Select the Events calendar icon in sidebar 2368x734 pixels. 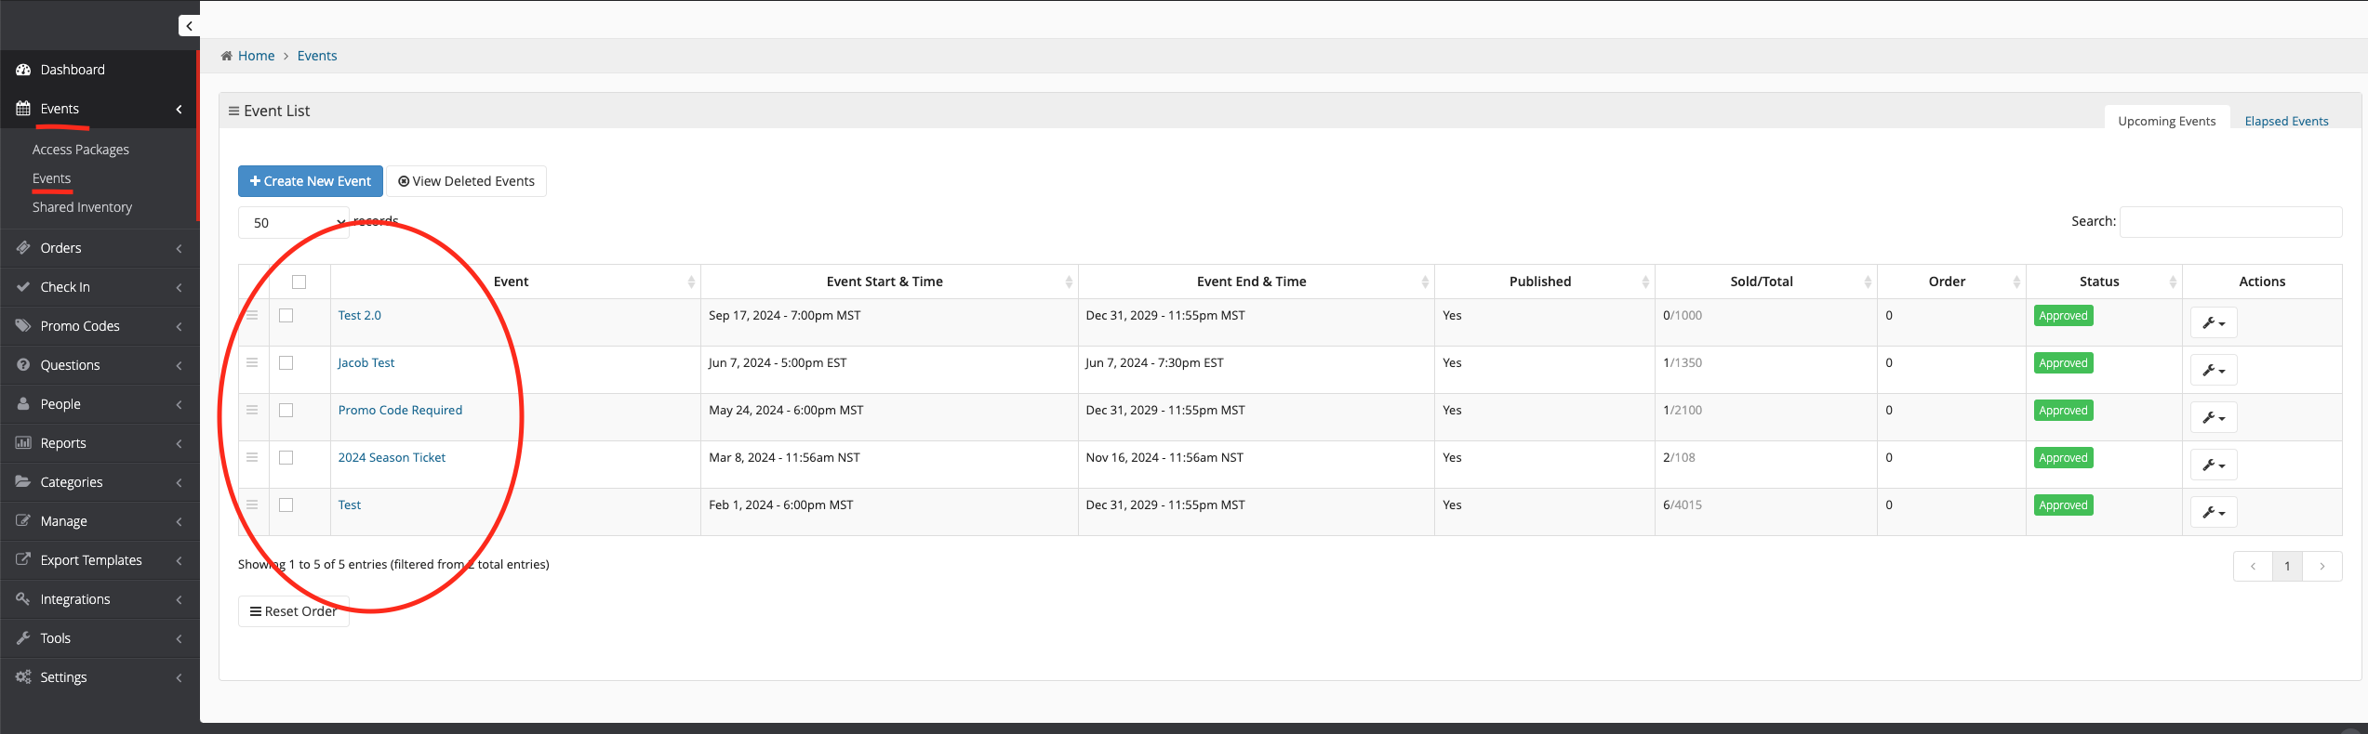[x=23, y=109]
